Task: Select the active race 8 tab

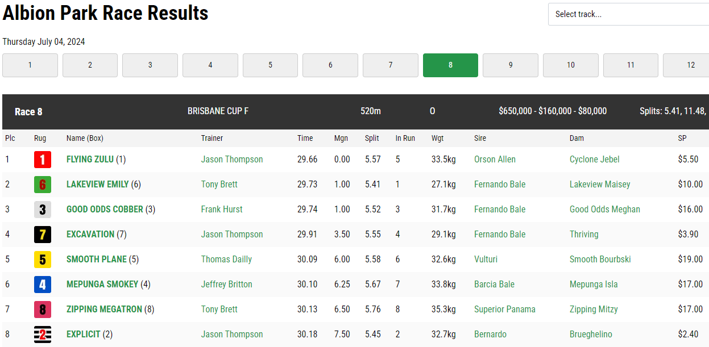Action: pos(450,65)
